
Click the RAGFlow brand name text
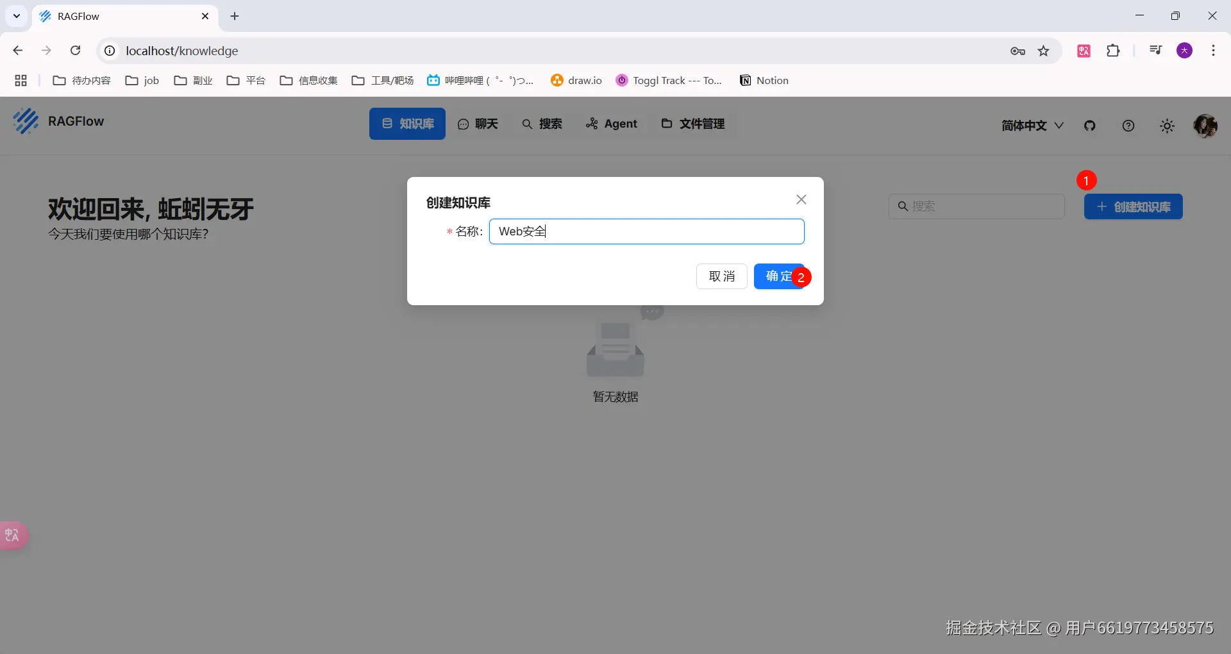[x=76, y=121]
